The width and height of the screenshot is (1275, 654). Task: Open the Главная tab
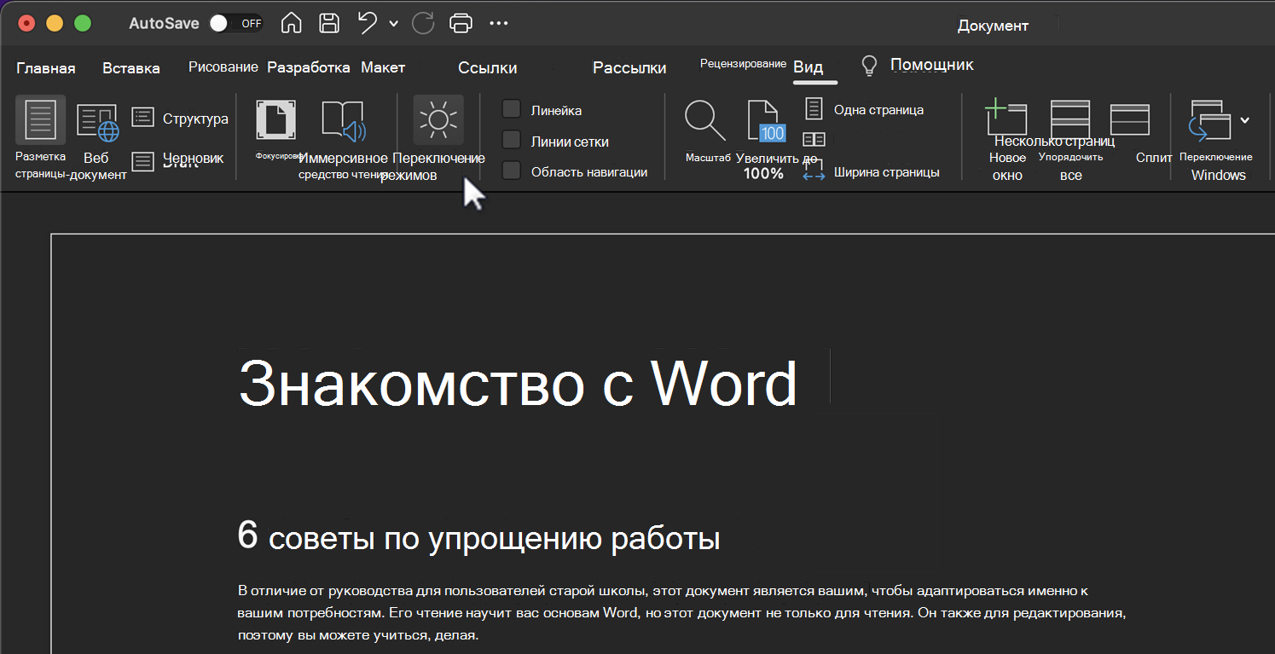(46, 68)
